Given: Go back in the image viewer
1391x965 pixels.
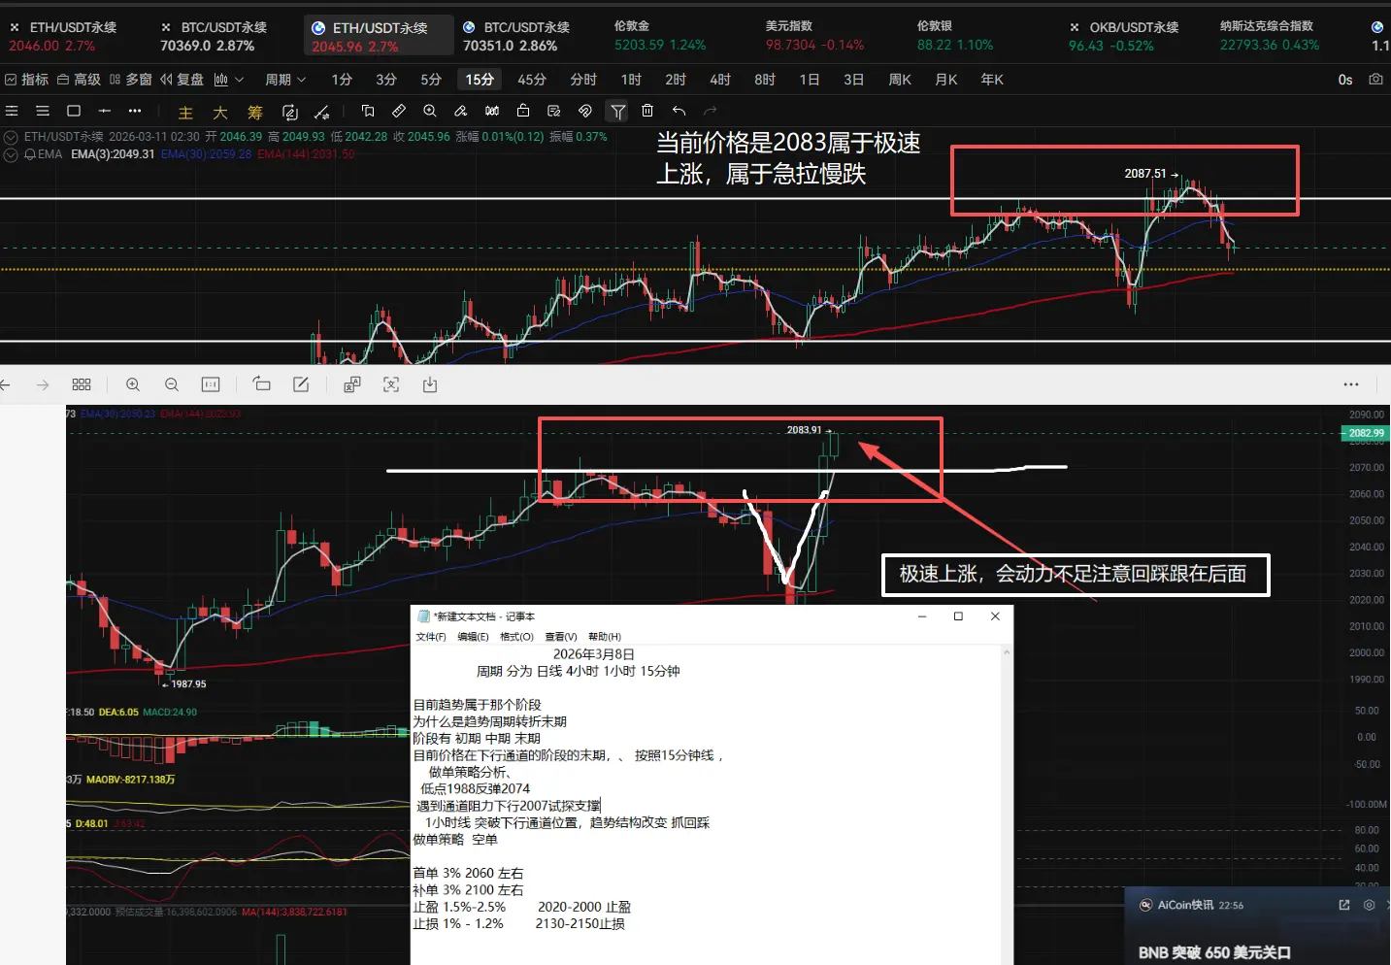Looking at the screenshot, I should pos(5,385).
